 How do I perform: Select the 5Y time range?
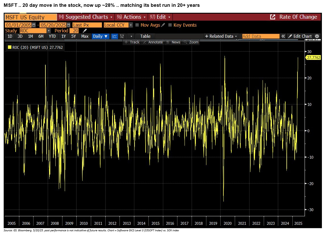(74, 36)
